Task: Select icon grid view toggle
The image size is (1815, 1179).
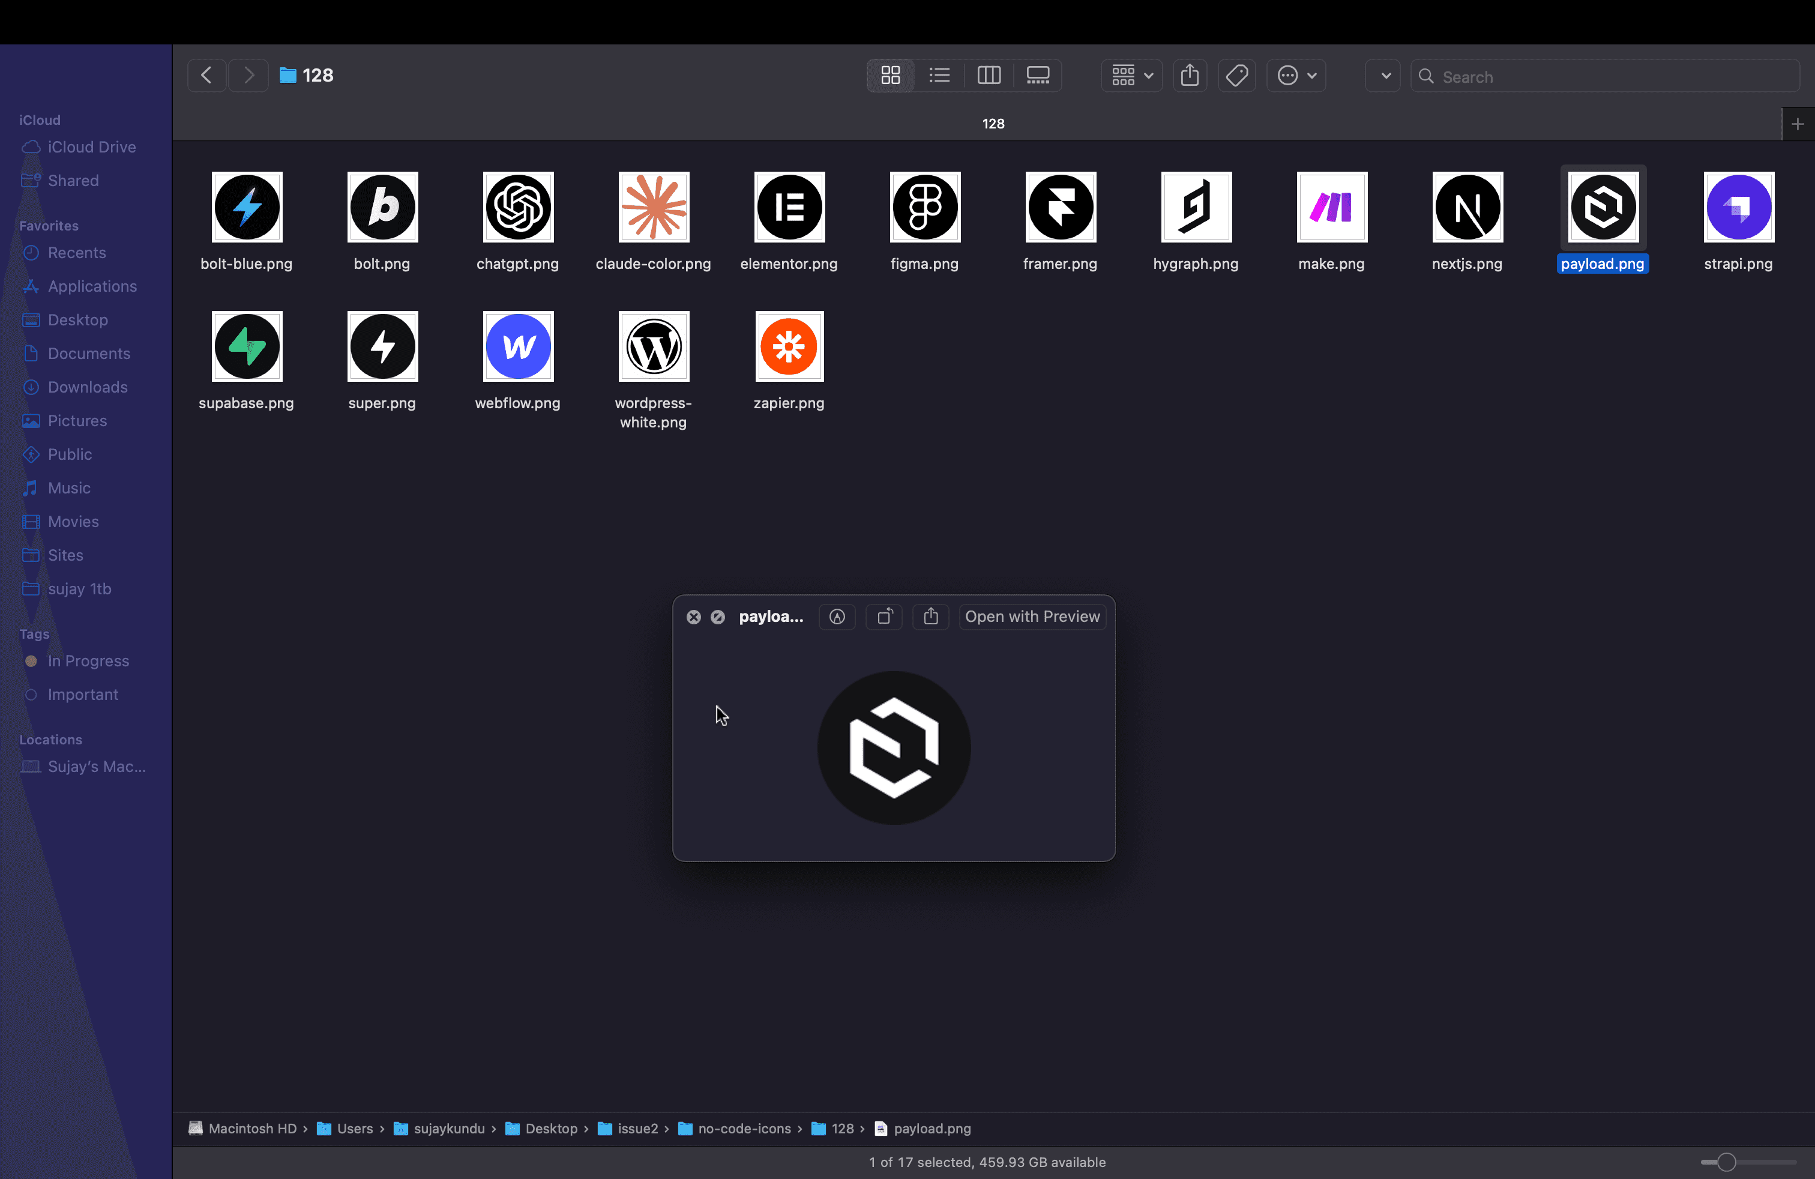Action: (891, 76)
